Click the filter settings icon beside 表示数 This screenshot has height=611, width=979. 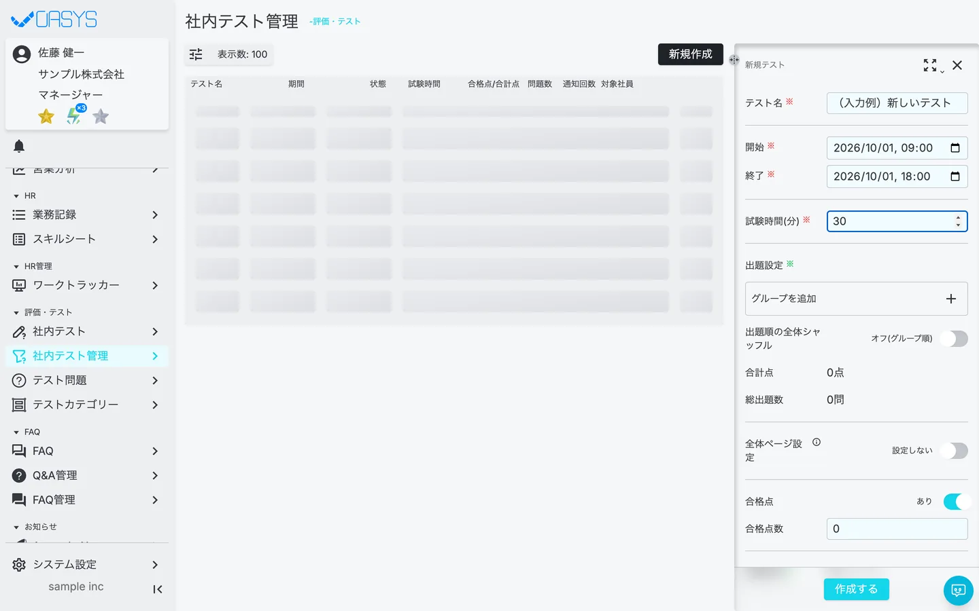pyautogui.click(x=196, y=54)
